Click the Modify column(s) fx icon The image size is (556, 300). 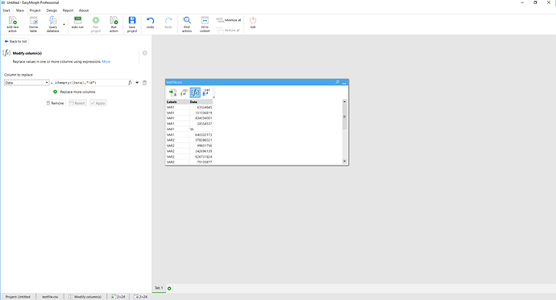coord(6,53)
